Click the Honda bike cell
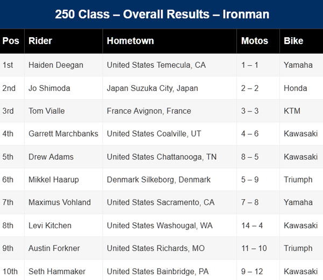Screen dimensions: 323x280 click(295, 88)
